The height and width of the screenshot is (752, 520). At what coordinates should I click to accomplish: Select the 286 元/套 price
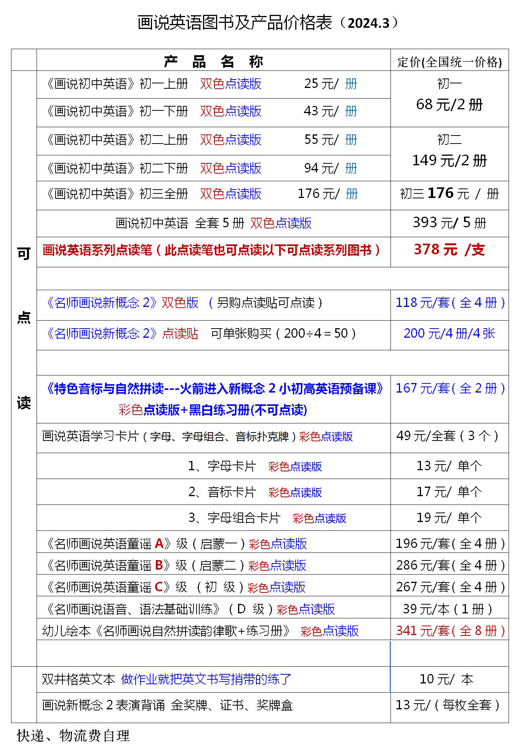click(x=450, y=565)
